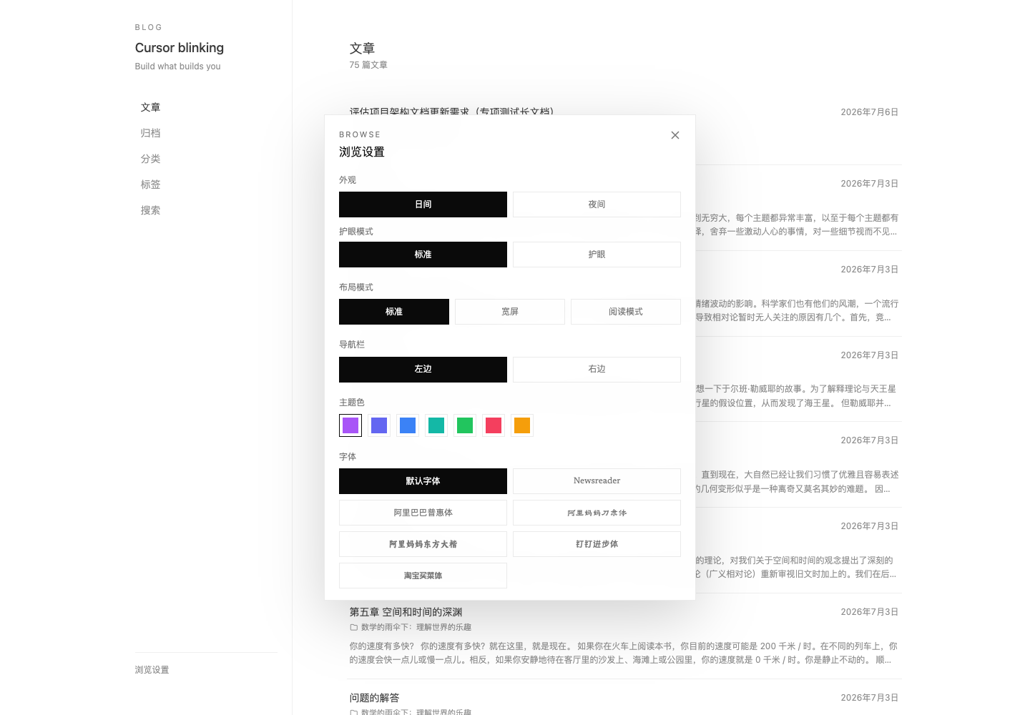
Task: Click 浏览设置 link at sidebar bottom
Action: point(152,670)
